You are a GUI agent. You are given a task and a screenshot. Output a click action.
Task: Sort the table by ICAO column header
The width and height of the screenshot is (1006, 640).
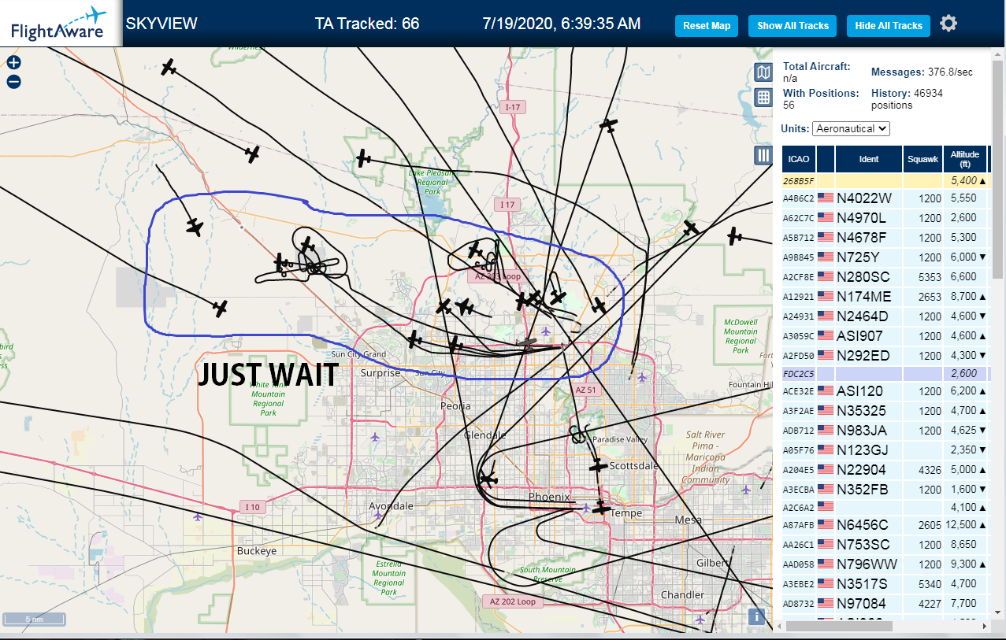click(x=799, y=159)
